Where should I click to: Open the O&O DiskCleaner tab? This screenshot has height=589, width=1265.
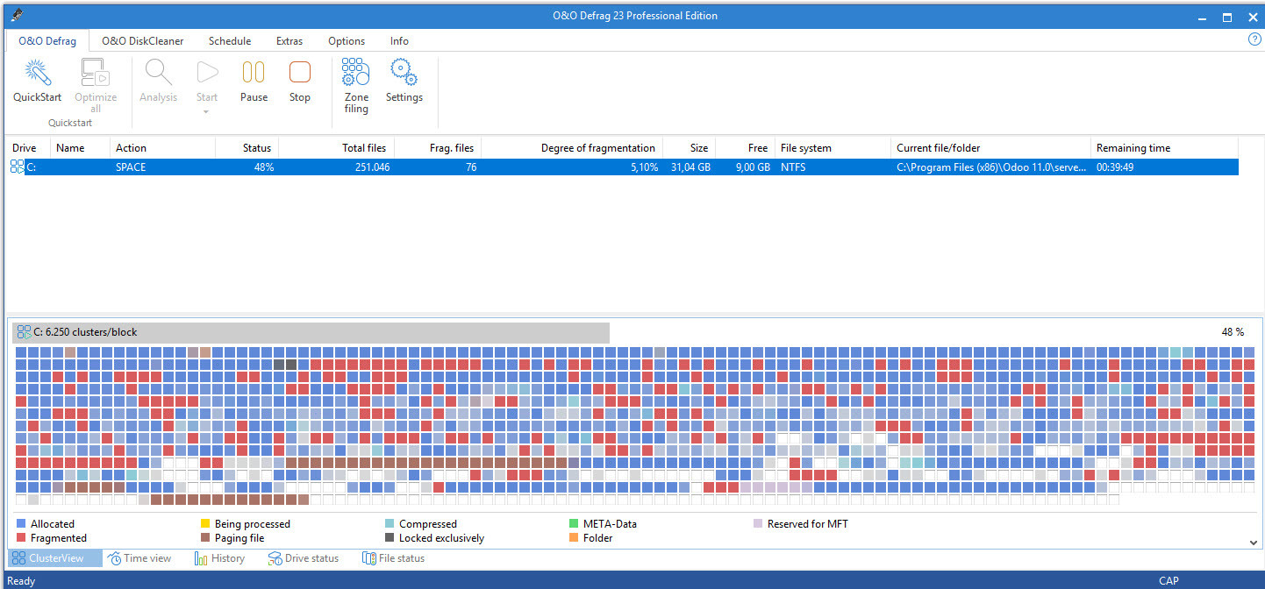142,41
